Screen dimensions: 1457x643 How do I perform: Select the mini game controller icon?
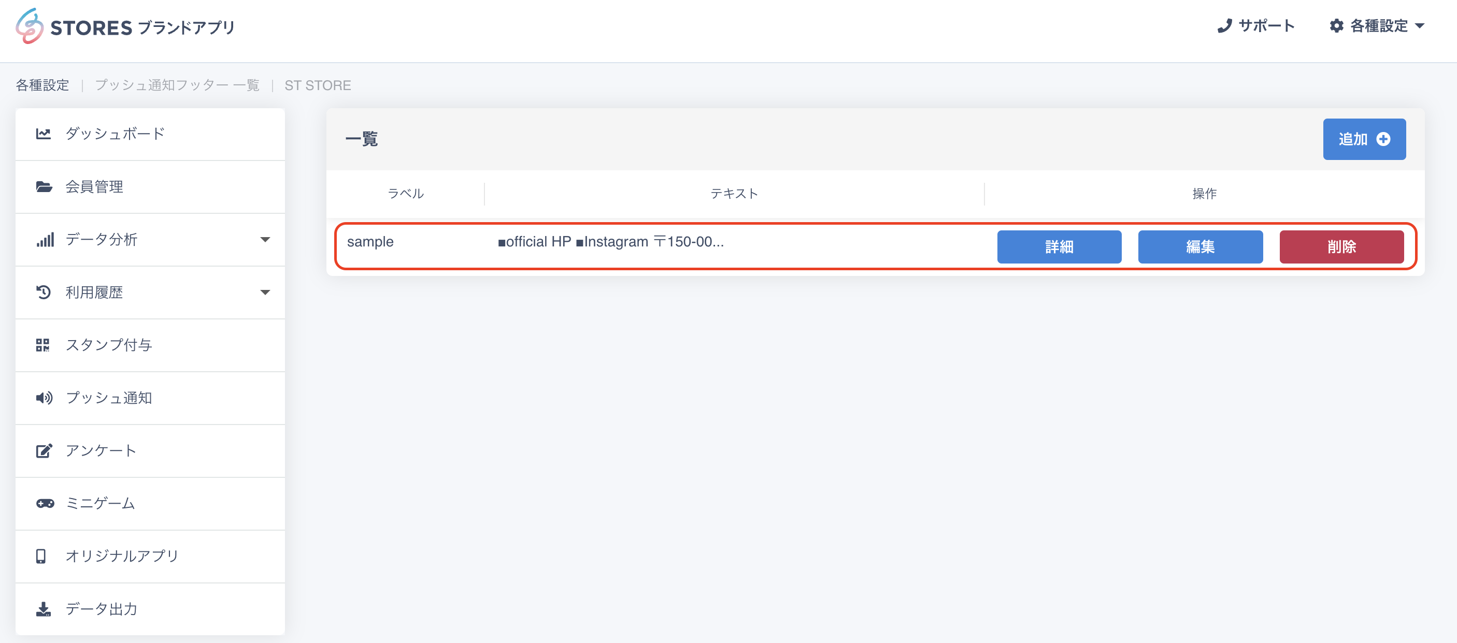(x=45, y=503)
